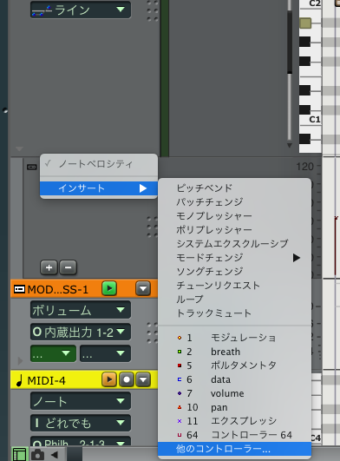Screen dimensions: 340x461
Task: Choose モノプレッシャー from insert menu
Action: (234, 216)
